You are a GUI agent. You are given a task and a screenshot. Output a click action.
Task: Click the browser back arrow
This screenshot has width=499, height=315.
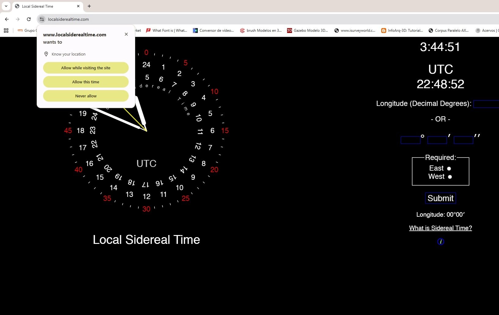[x=7, y=19]
